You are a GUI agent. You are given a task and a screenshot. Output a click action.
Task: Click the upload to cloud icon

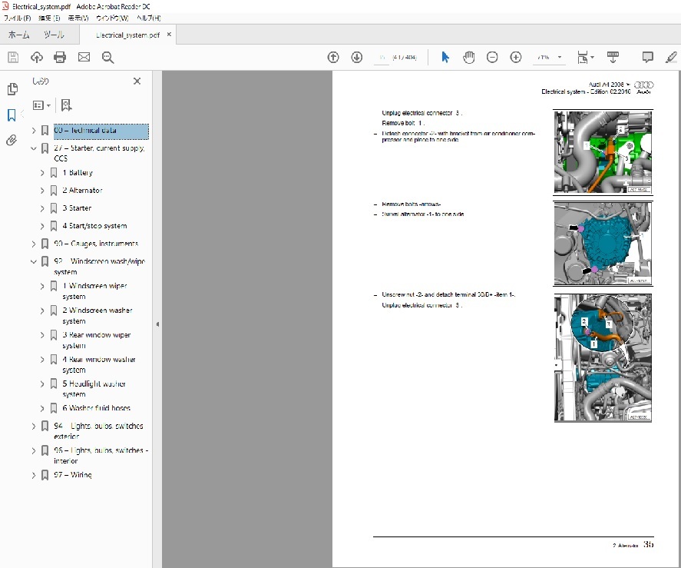(x=36, y=57)
